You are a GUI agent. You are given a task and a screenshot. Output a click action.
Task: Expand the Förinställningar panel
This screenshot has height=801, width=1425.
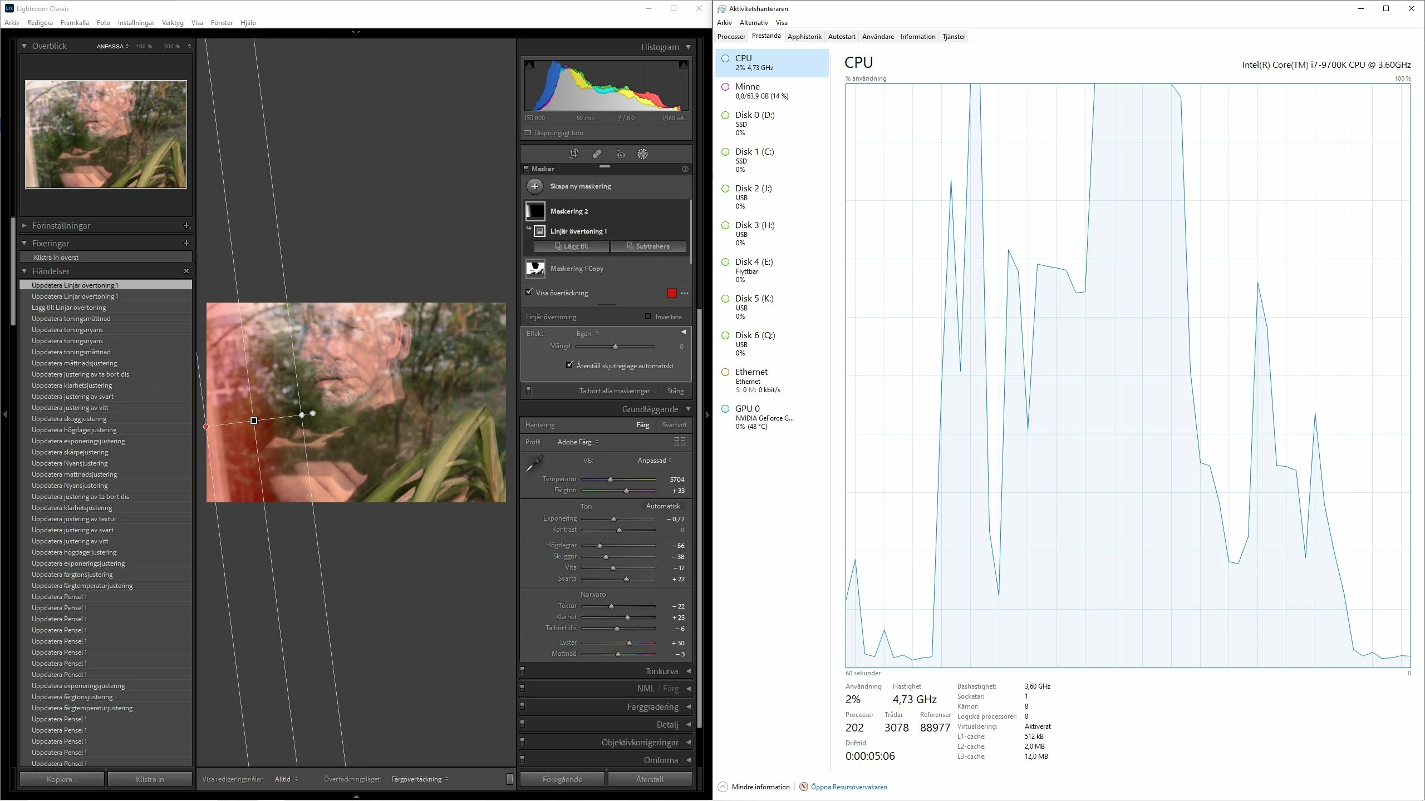[x=24, y=226]
